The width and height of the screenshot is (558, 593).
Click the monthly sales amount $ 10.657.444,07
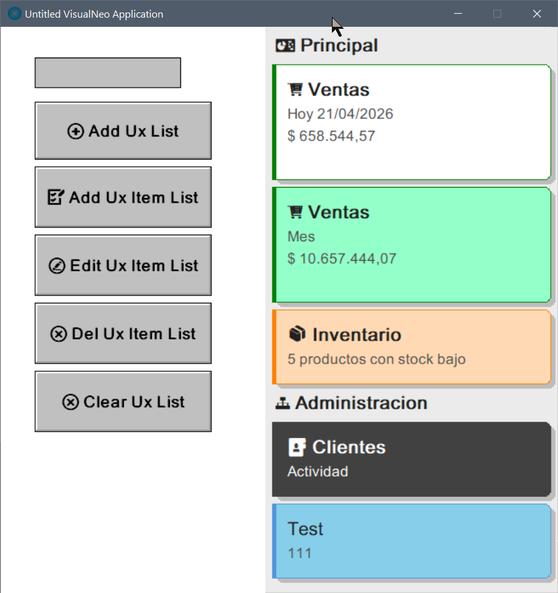(342, 258)
